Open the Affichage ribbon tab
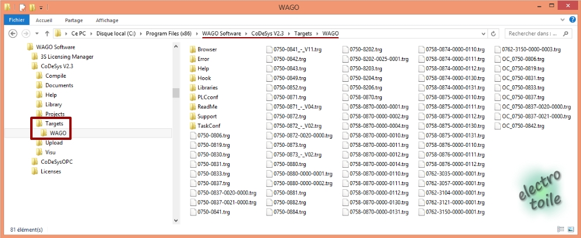 tap(107, 20)
